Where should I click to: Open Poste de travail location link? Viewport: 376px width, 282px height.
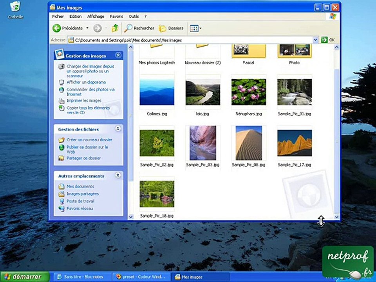click(x=80, y=201)
